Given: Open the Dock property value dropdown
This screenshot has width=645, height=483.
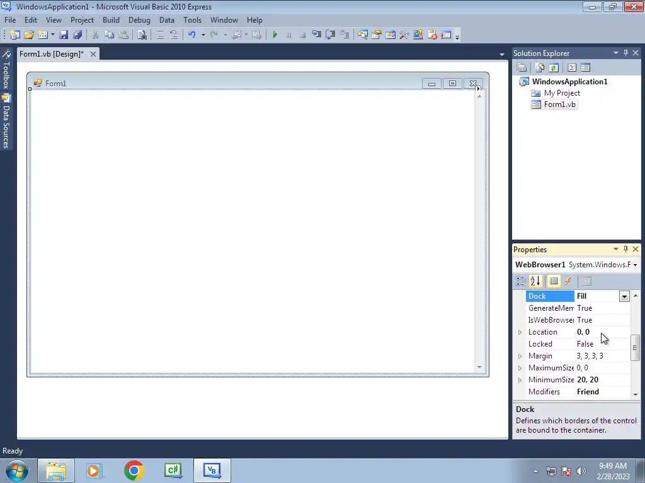Looking at the screenshot, I should click(624, 296).
